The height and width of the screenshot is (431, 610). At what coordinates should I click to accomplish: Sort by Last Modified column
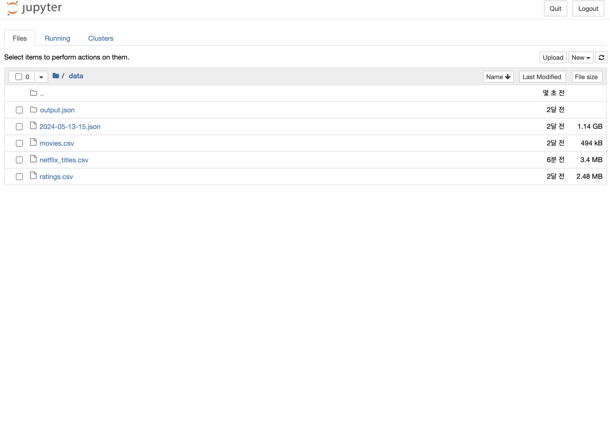[542, 77]
